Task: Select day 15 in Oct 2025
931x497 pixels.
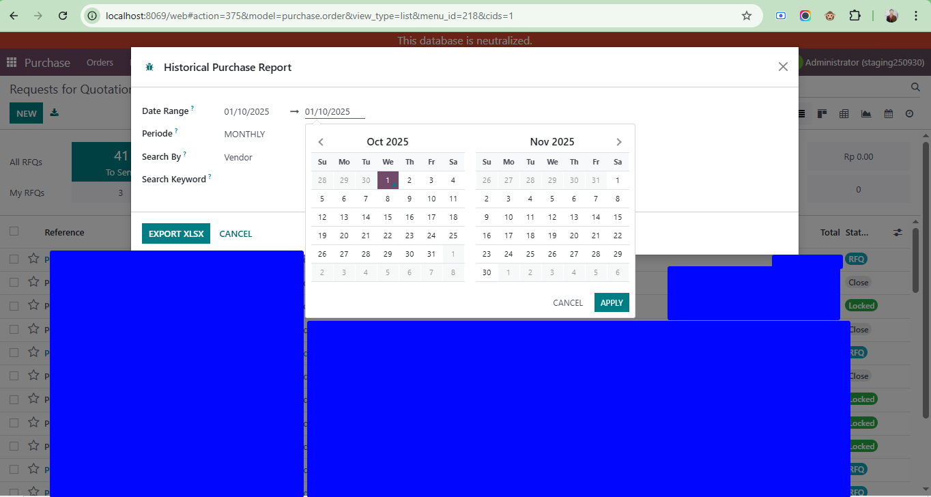Action: point(388,217)
